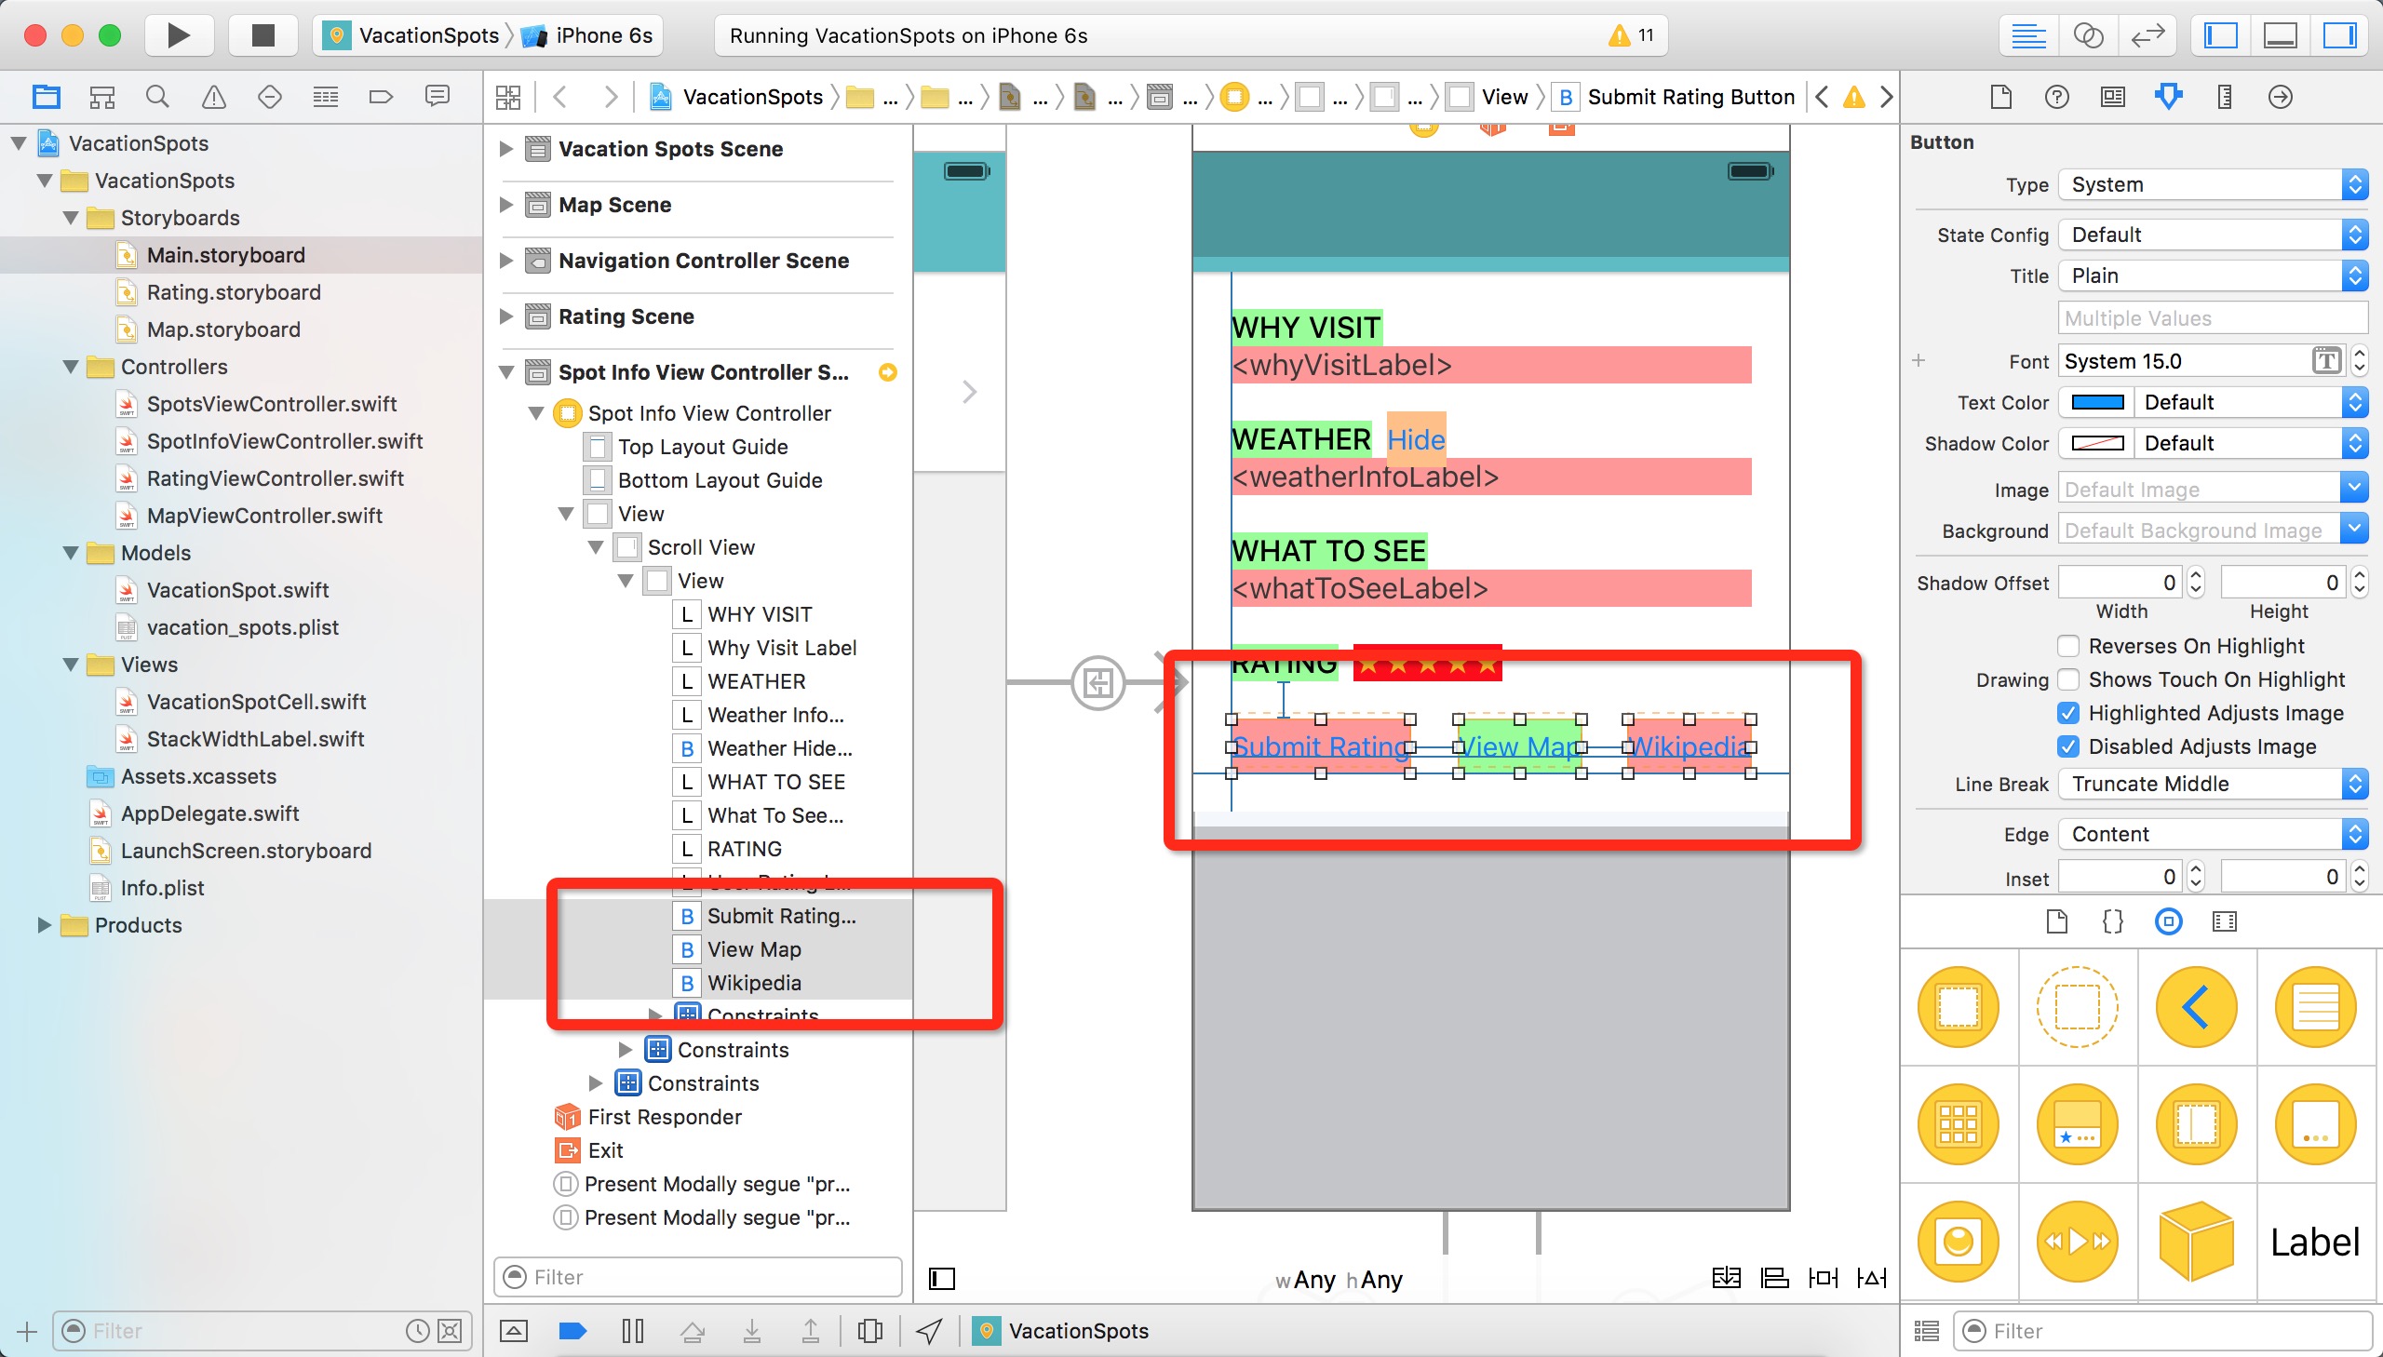Click Submit Rating button in canvas
The height and width of the screenshot is (1357, 2383).
(x=1321, y=746)
